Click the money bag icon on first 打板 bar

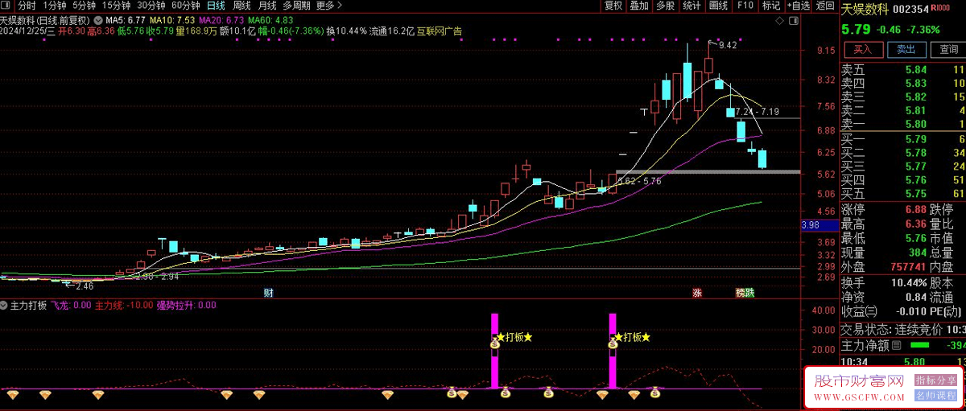click(496, 343)
